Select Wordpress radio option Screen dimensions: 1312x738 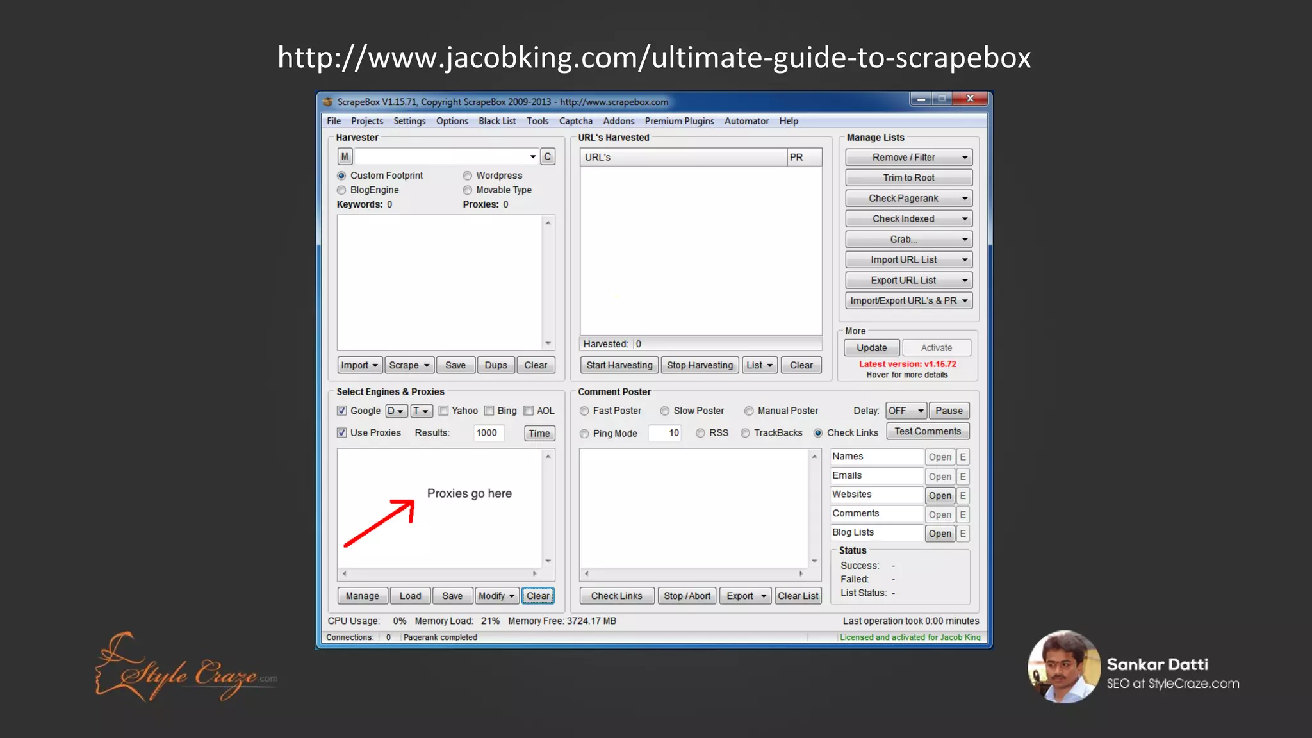coord(468,176)
